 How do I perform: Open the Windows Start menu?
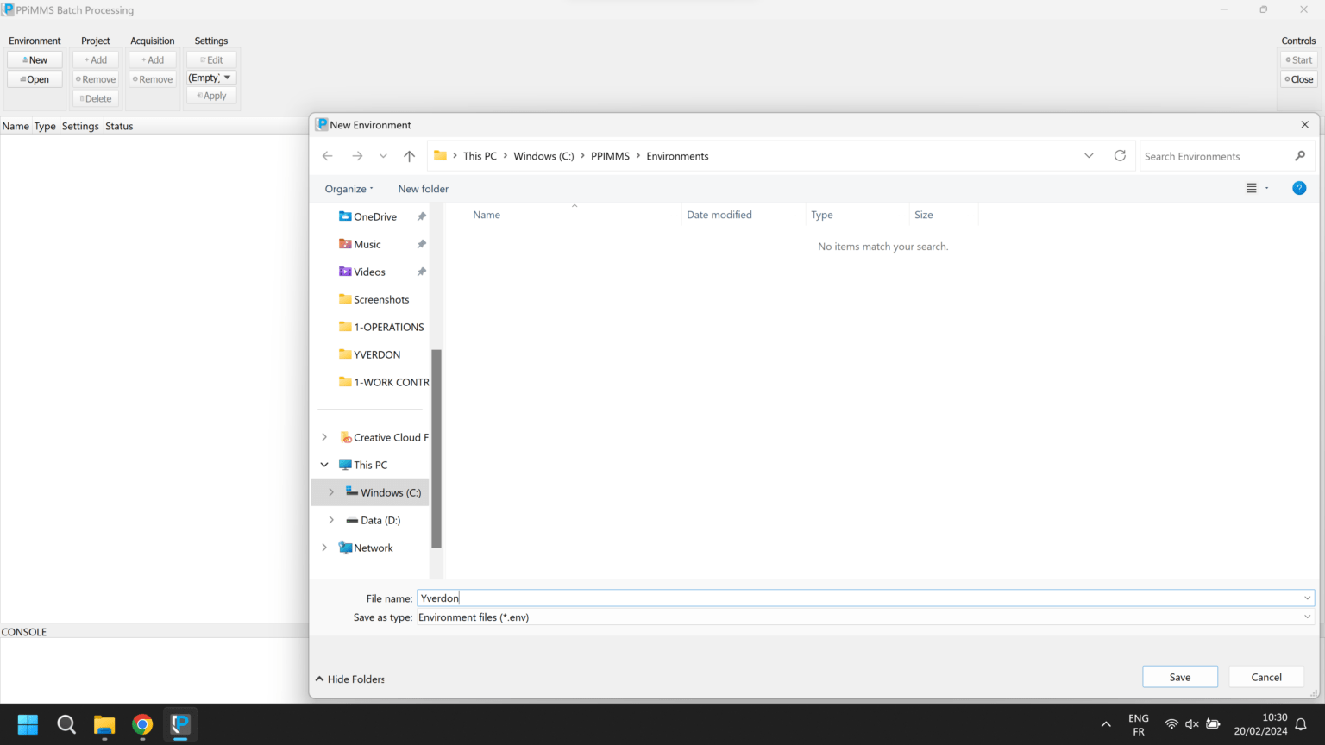pyautogui.click(x=28, y=724)
